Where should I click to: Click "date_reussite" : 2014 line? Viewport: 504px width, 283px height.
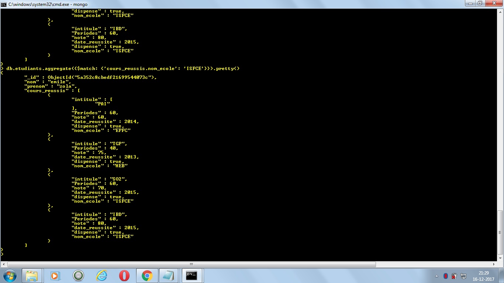(x=105, y=122)
